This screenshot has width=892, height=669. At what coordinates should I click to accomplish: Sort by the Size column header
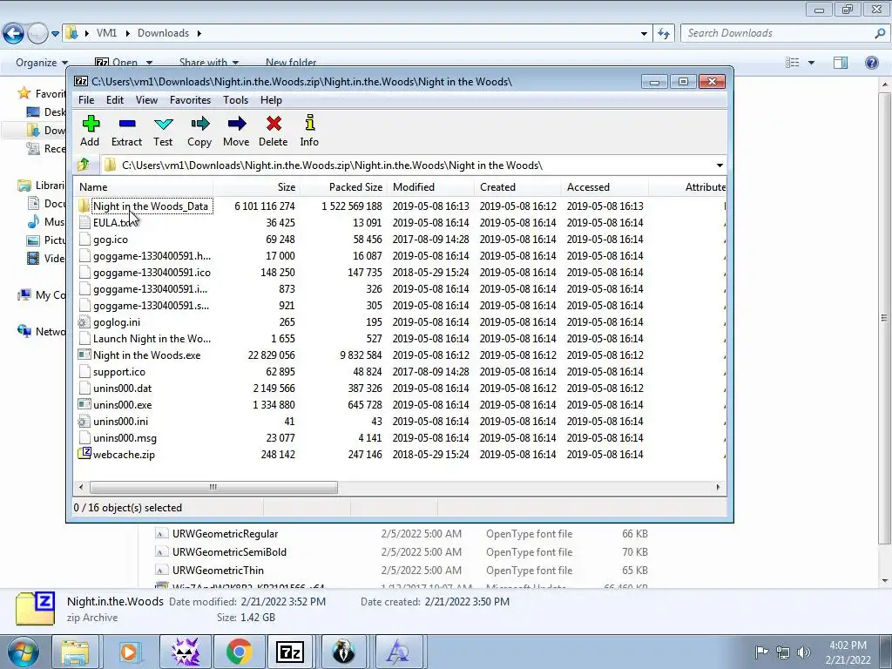pyautogui.click(x=257, y=187)
